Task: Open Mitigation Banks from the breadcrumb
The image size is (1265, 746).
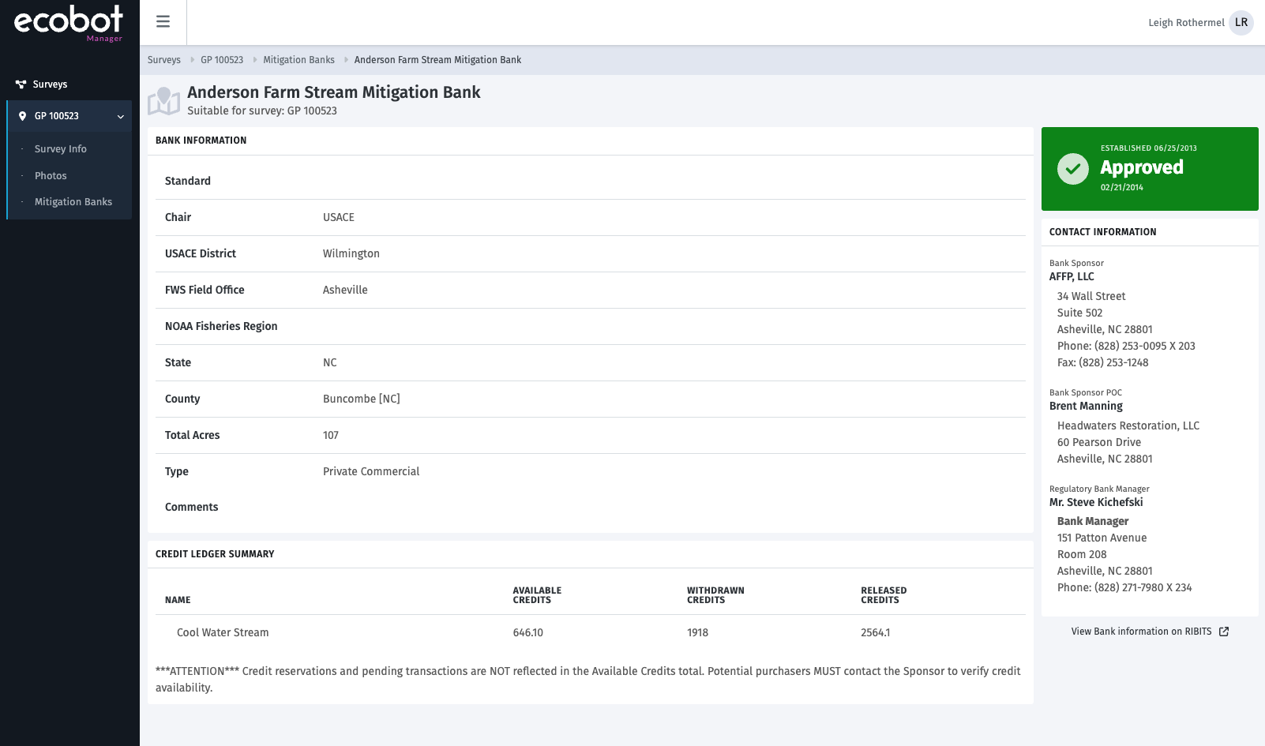Action: pos(298,59)
